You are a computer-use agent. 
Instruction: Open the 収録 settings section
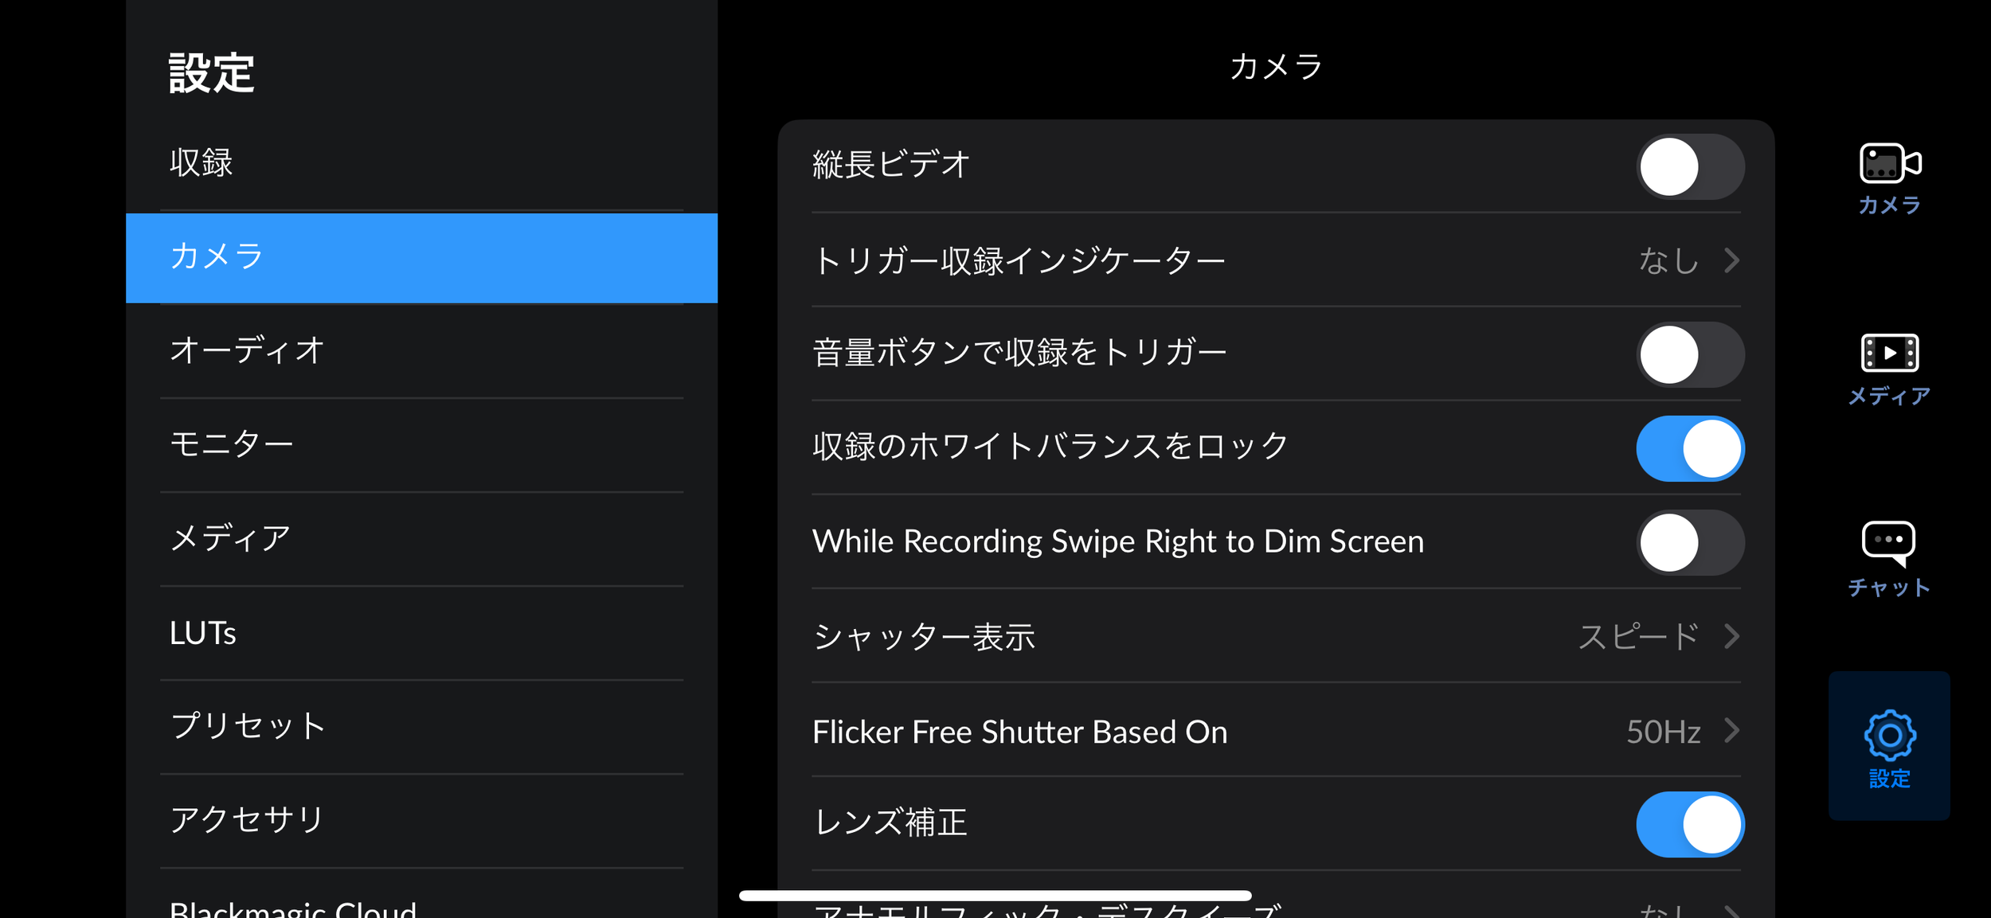[422, 163]
